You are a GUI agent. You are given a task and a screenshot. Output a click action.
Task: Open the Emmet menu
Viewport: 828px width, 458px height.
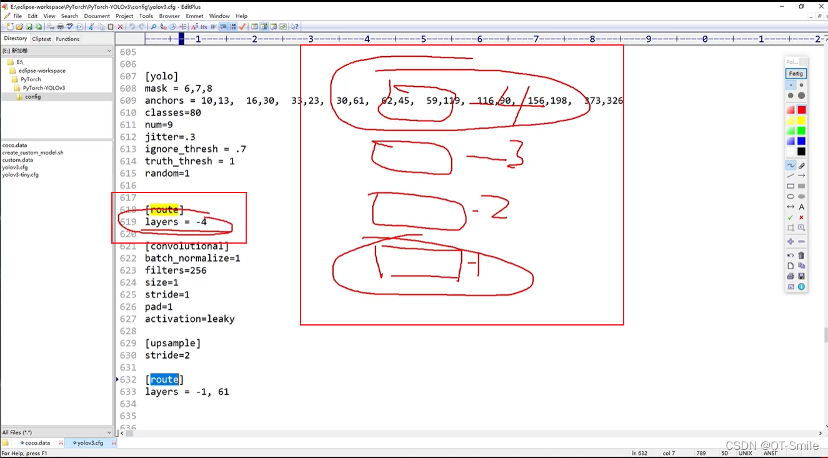click(x=194, y=16)
